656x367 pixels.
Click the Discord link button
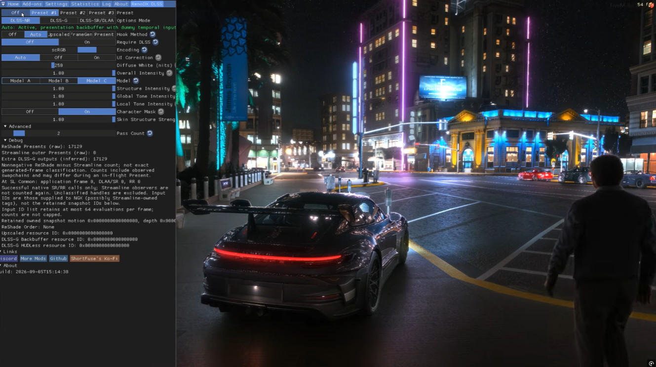pyautogui.click(x=8, y=258)
